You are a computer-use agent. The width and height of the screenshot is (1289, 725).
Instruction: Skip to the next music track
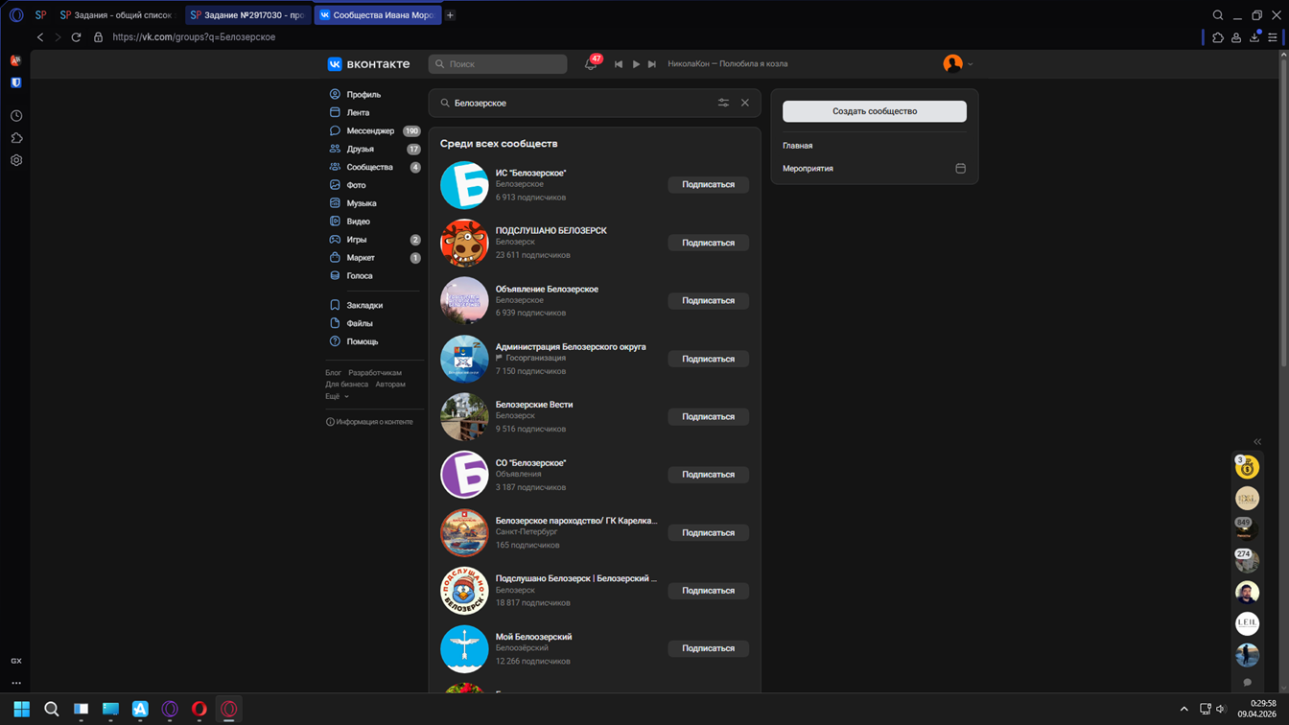[x=652, y=64]
